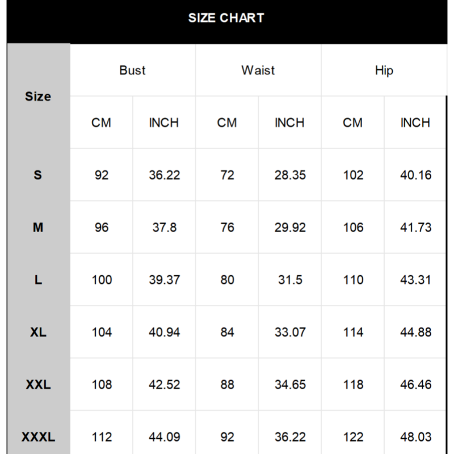
Task: Click waist value 72 for size S
Action: [x=227, y=175]
